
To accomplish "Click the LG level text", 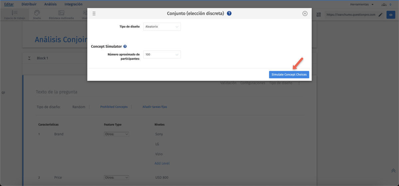I will coord(157,144).
